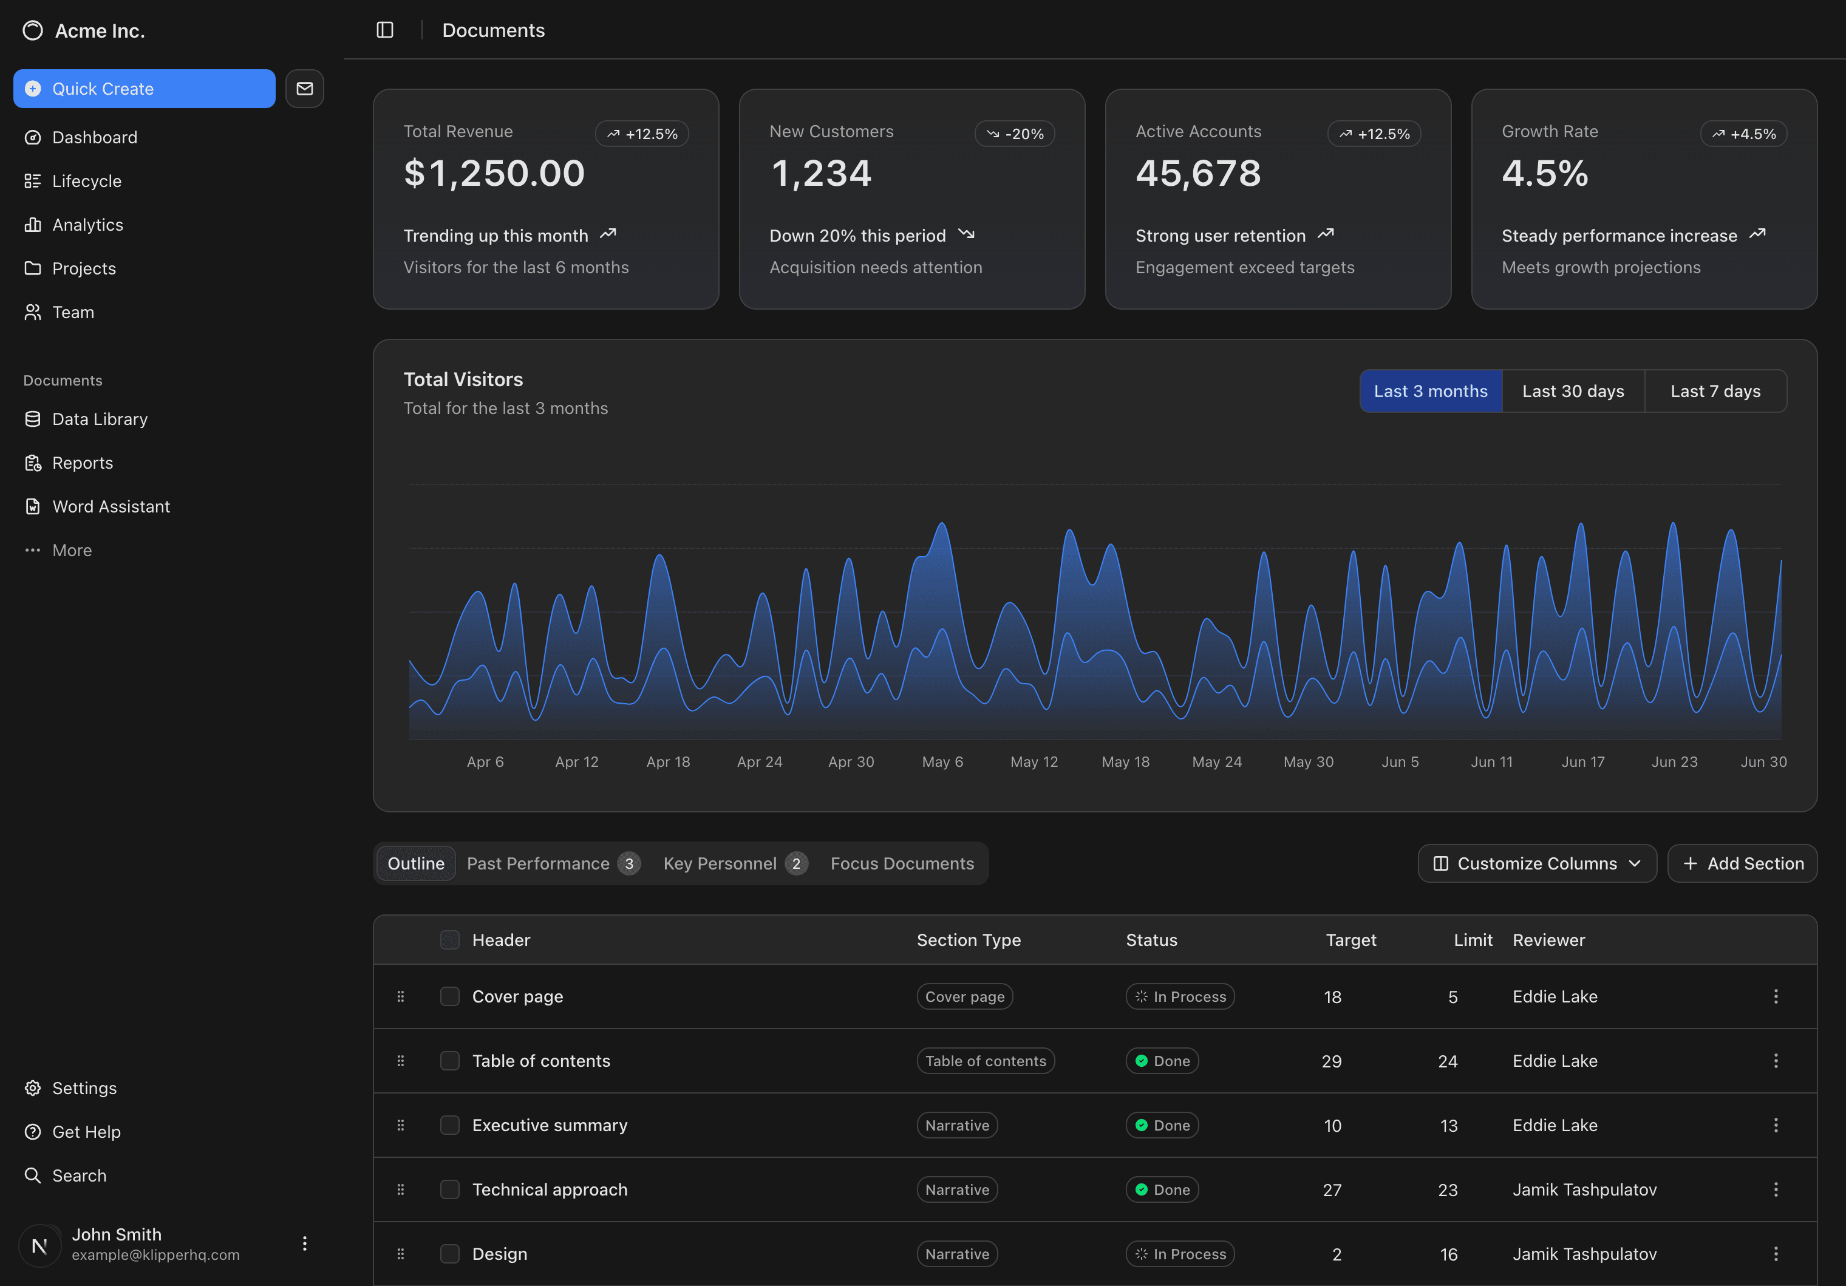
Task: Toggle the sidebar panel icon
Action: 385,30
